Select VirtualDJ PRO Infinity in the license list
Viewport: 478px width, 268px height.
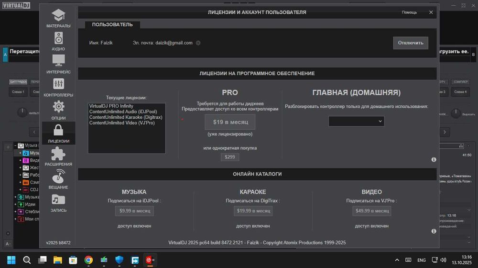(111, 106)
